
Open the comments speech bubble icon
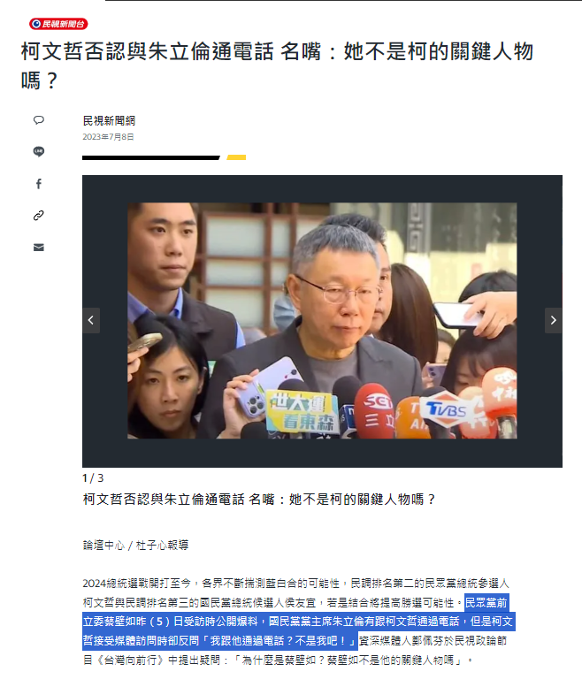(39, 120)
